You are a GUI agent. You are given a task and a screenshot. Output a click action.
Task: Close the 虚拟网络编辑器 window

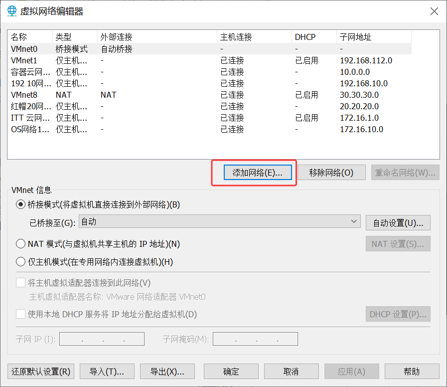click(434, 11)
